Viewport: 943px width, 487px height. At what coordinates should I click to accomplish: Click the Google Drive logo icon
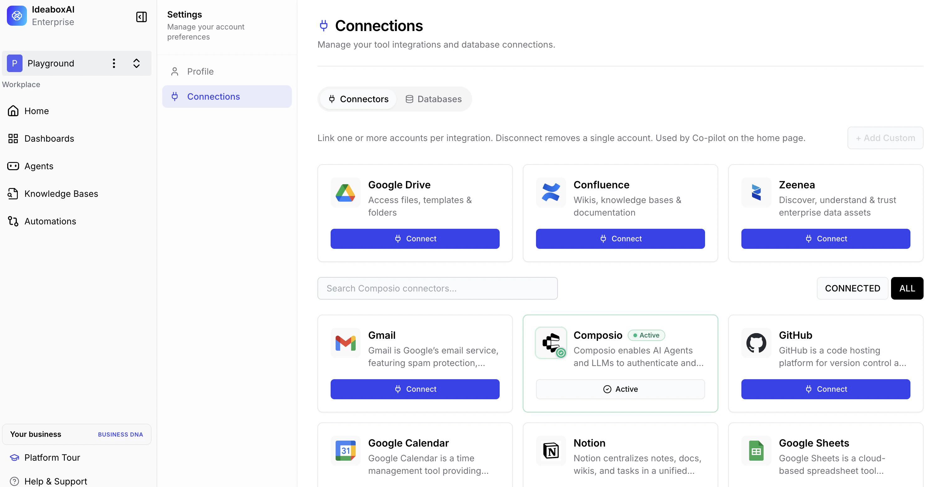click(345, 193)
